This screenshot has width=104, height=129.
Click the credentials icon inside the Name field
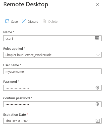97,38
